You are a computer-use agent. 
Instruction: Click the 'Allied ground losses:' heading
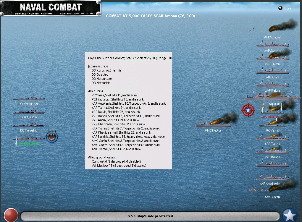tap(102, 157)
